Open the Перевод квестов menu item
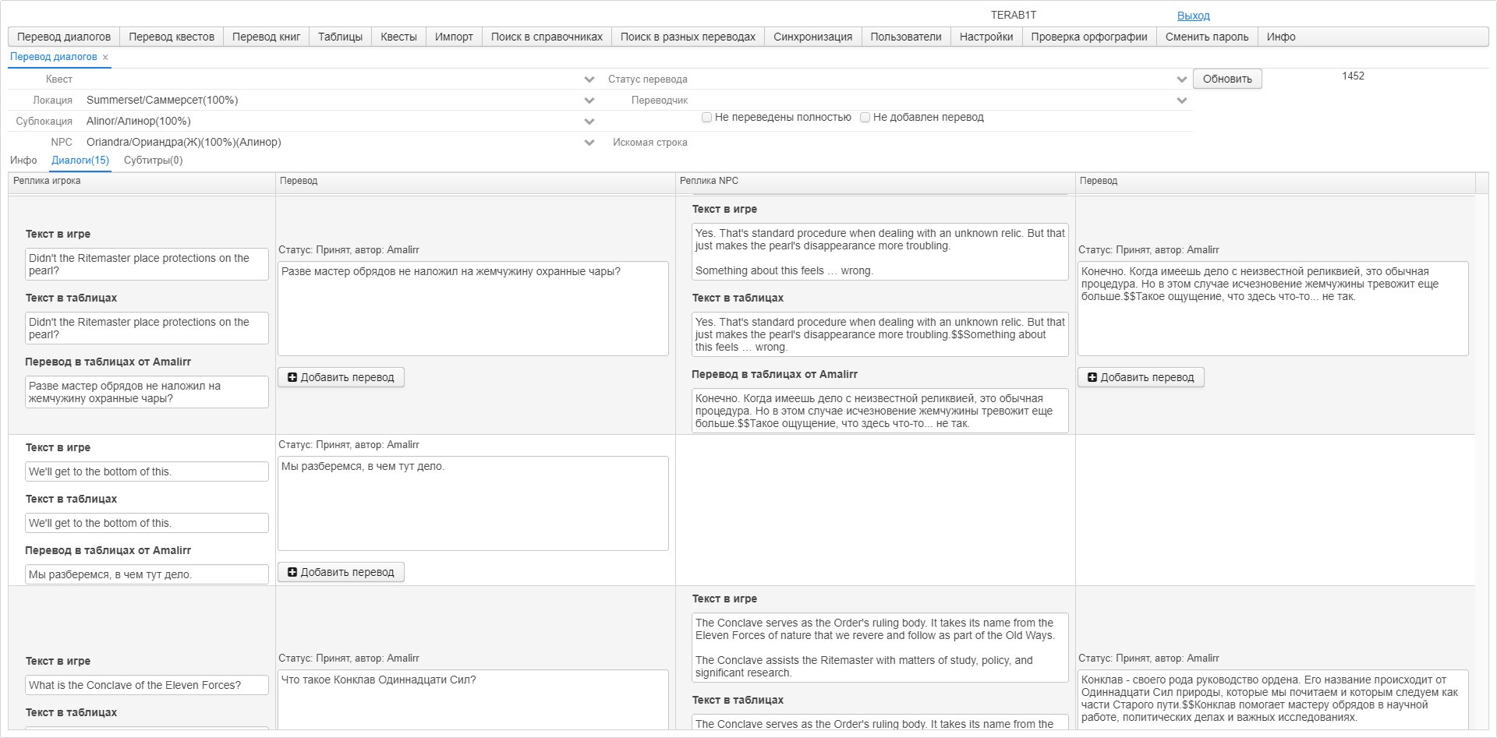Viewport: 1497px width, 738px height. (x=172, y=37)
